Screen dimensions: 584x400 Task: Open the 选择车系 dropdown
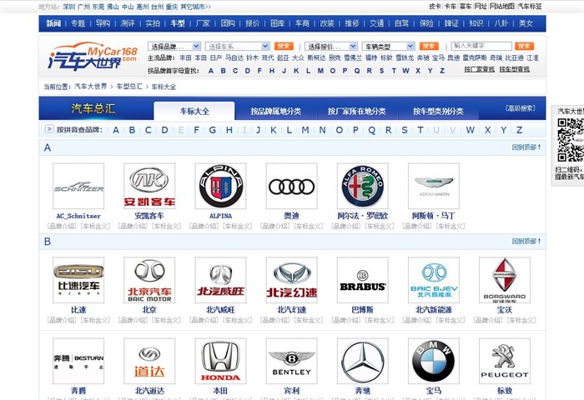coord(237,46)
